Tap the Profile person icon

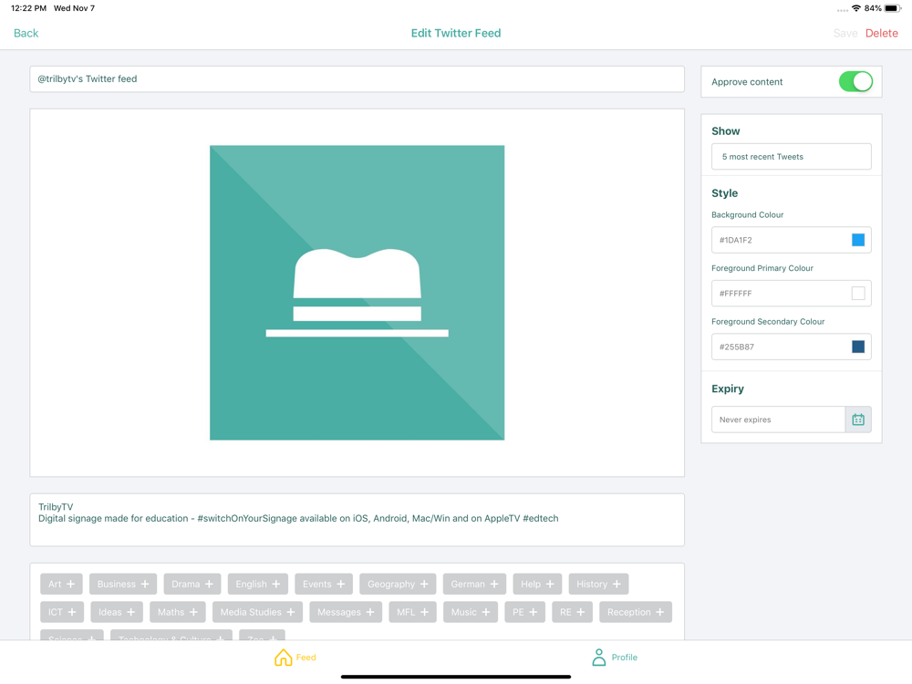pos(598,658)
